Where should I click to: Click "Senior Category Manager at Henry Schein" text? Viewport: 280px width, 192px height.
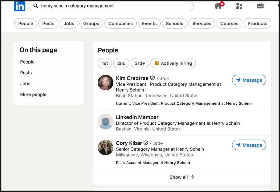pyautogui.click(x=160, y=149)
